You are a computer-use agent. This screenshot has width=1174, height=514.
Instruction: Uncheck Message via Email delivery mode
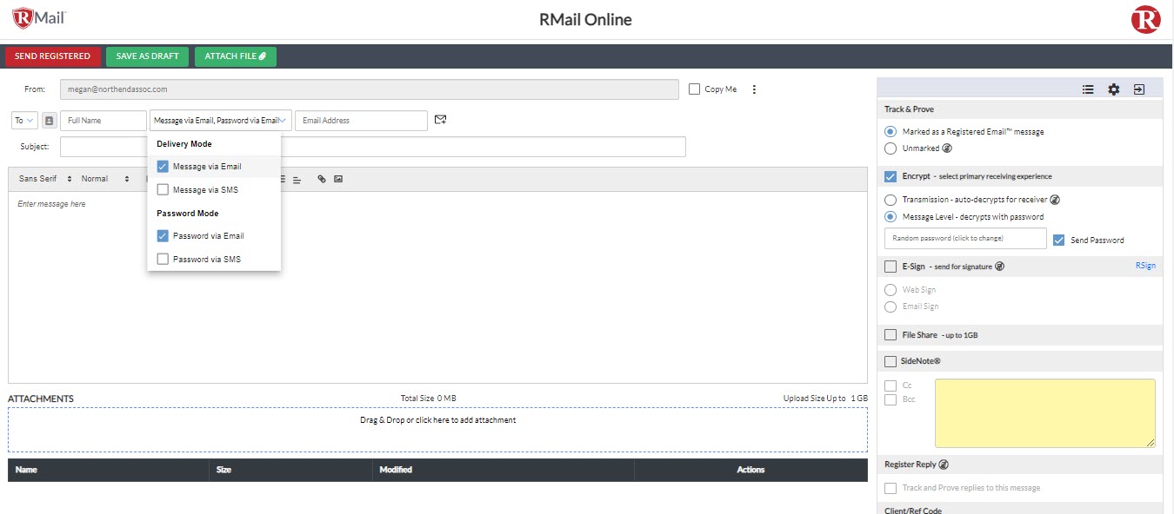[x=163, y=167]
